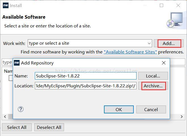Open help via the question mark icon
Screen dimensions: 187x136
click(x=21, y=109)
